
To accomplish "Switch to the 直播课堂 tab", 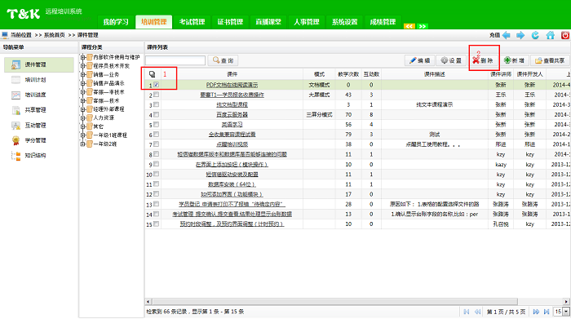I will point(268,22).
